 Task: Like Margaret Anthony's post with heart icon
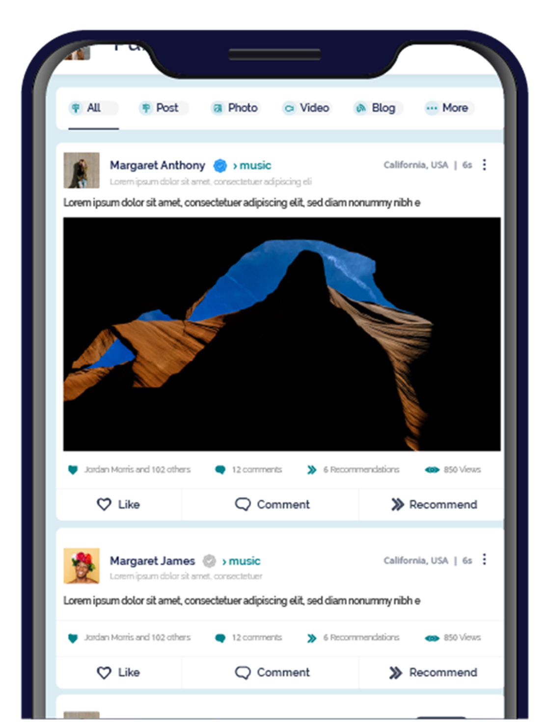tap(118, 504)
